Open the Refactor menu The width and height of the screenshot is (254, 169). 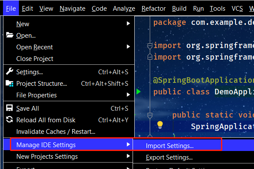pyautogui.click(x=154, y=9)
